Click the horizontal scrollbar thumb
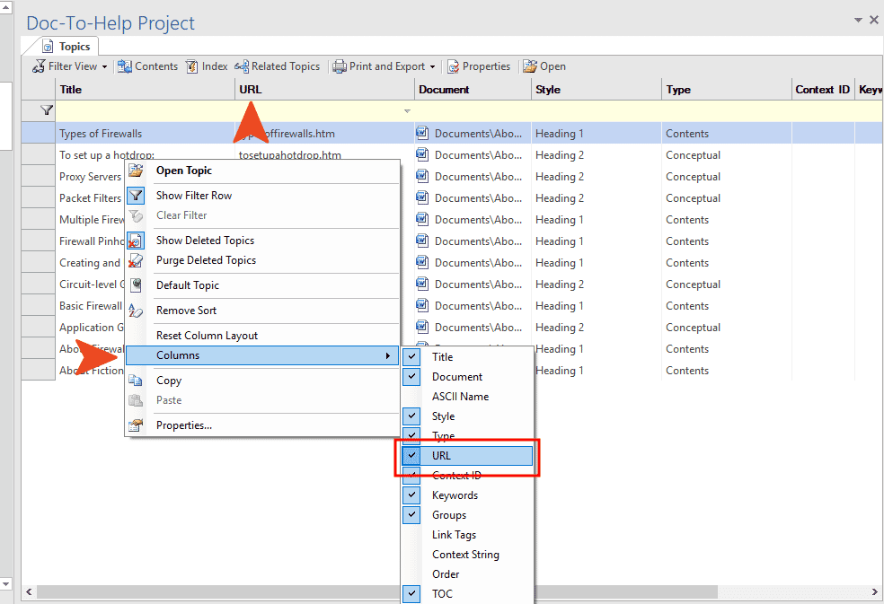This screenshot has width=884, height=604. 376,592
